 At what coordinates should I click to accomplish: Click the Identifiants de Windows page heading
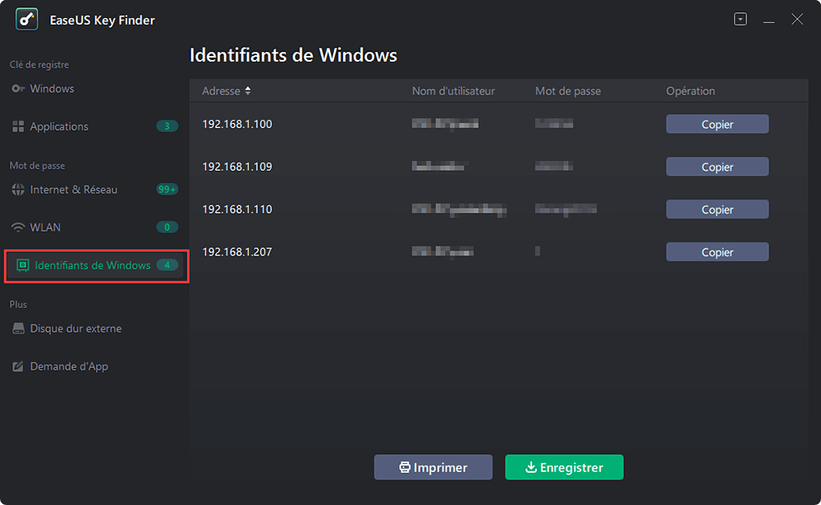click(293, 55)
